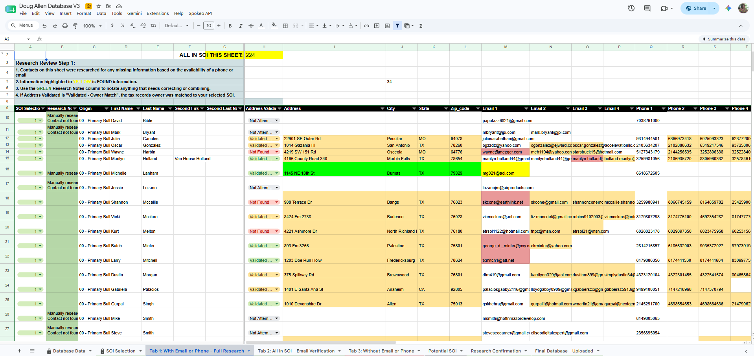The image size is (754, 356).
Task: Open version history clock icon
Action: (631, 8)
